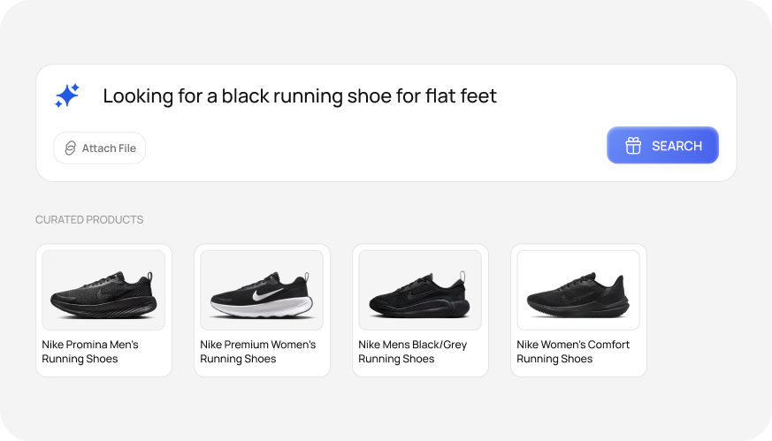Click the blue AI sparkle icon

click(67, 95)
